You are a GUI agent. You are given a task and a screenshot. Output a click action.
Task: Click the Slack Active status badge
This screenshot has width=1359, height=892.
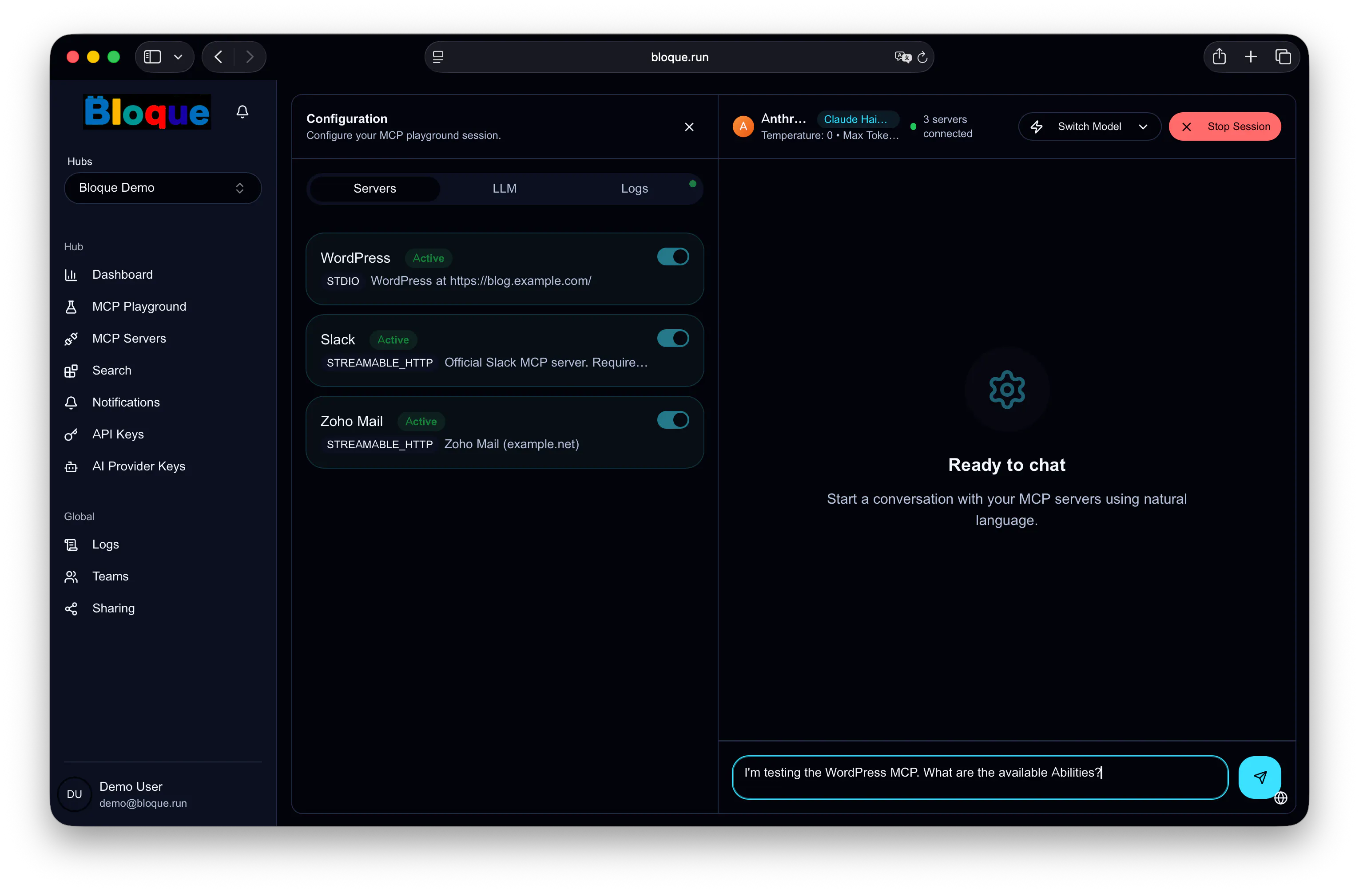point(393,339)
